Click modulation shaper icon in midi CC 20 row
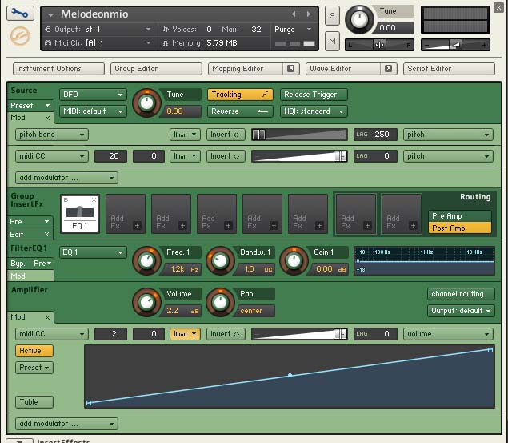The height and width of the screenshot is (443, 508). coord(185,156)
